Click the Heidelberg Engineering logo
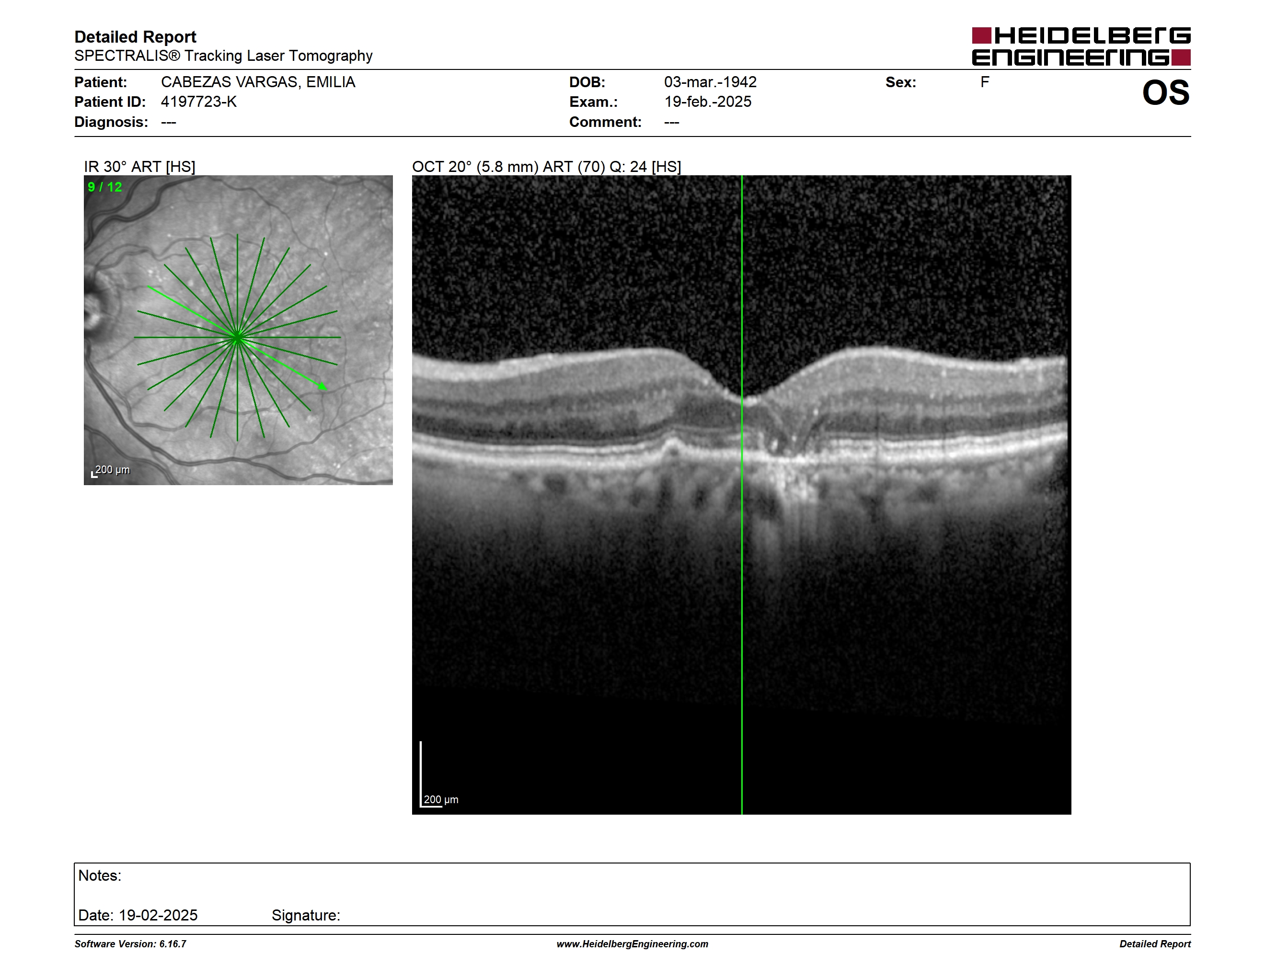The width and height of the screenshot is (1265, 977). click(x=1081, y=46)
